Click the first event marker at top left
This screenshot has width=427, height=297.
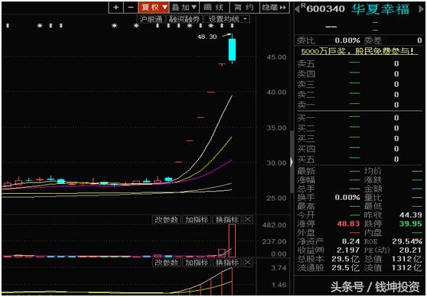pos(8,26)
